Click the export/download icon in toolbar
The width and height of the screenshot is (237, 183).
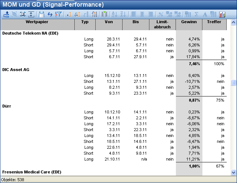(6, 14)
